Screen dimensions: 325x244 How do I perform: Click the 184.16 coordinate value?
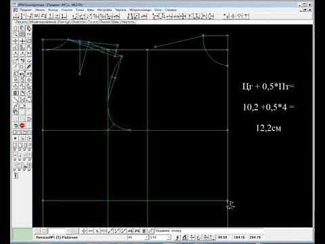click(x=239, y=237)
